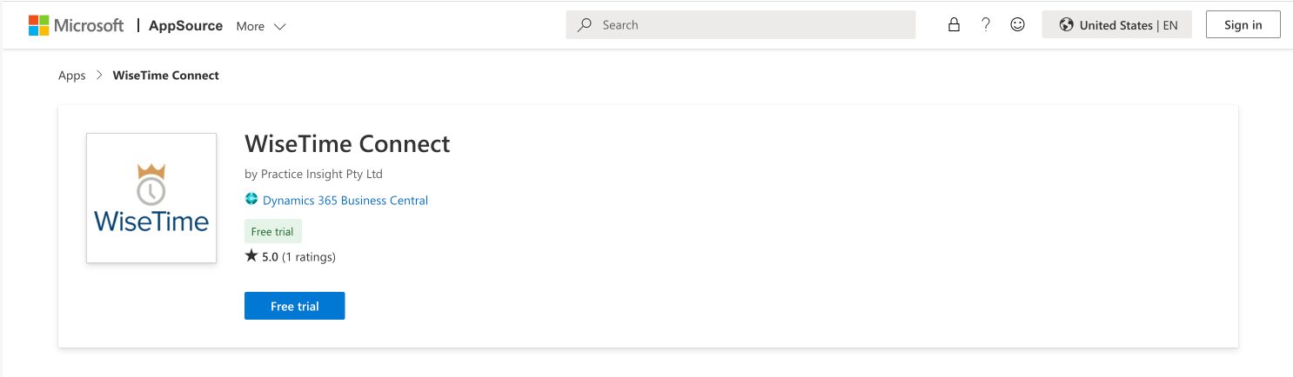The image size is (1293, 377).
Task: Click the blue Free trial button
Action: point(294,306)
